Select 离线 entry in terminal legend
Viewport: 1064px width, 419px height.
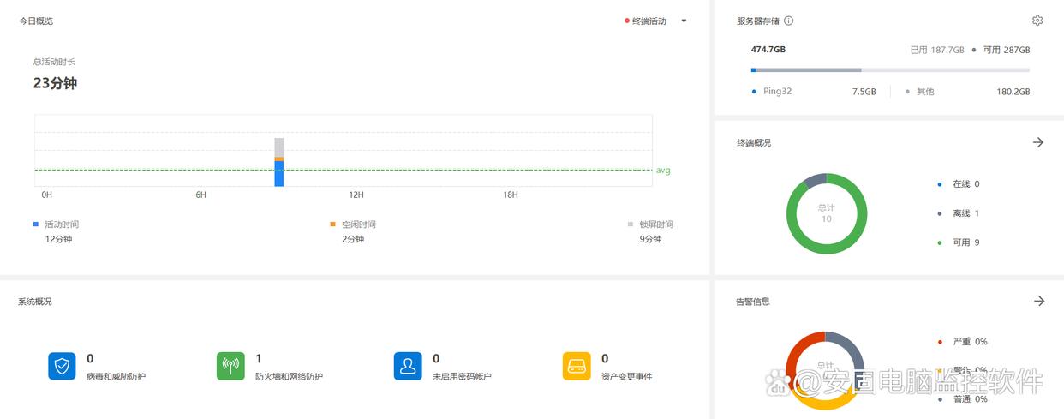965,213
